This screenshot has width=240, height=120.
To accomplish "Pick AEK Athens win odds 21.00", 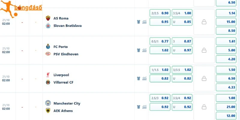I will [x=226, y=107].
